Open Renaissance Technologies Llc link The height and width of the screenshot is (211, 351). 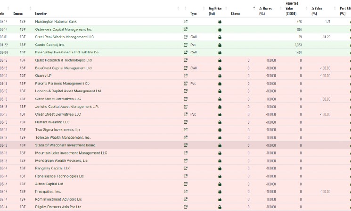tap(59, 176)
